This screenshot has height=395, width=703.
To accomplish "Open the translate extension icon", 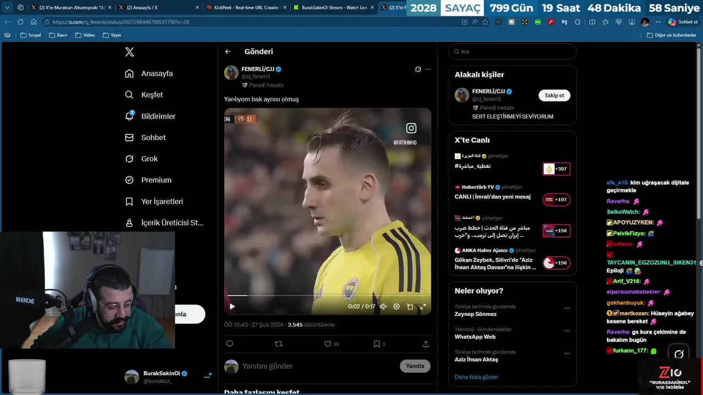I will pos(564,22).
